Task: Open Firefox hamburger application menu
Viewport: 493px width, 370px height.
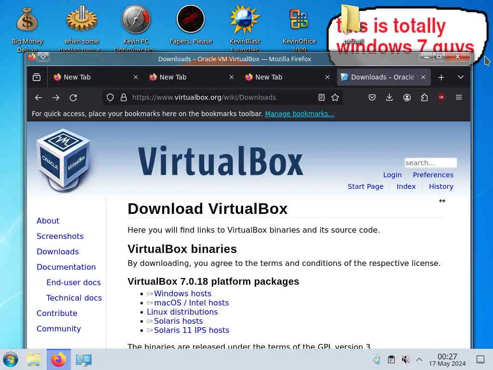Action: tap(459, 97)
